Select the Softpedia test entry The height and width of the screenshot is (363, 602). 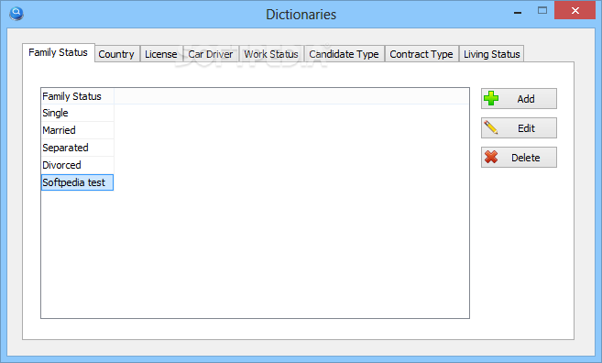(78, 182)
